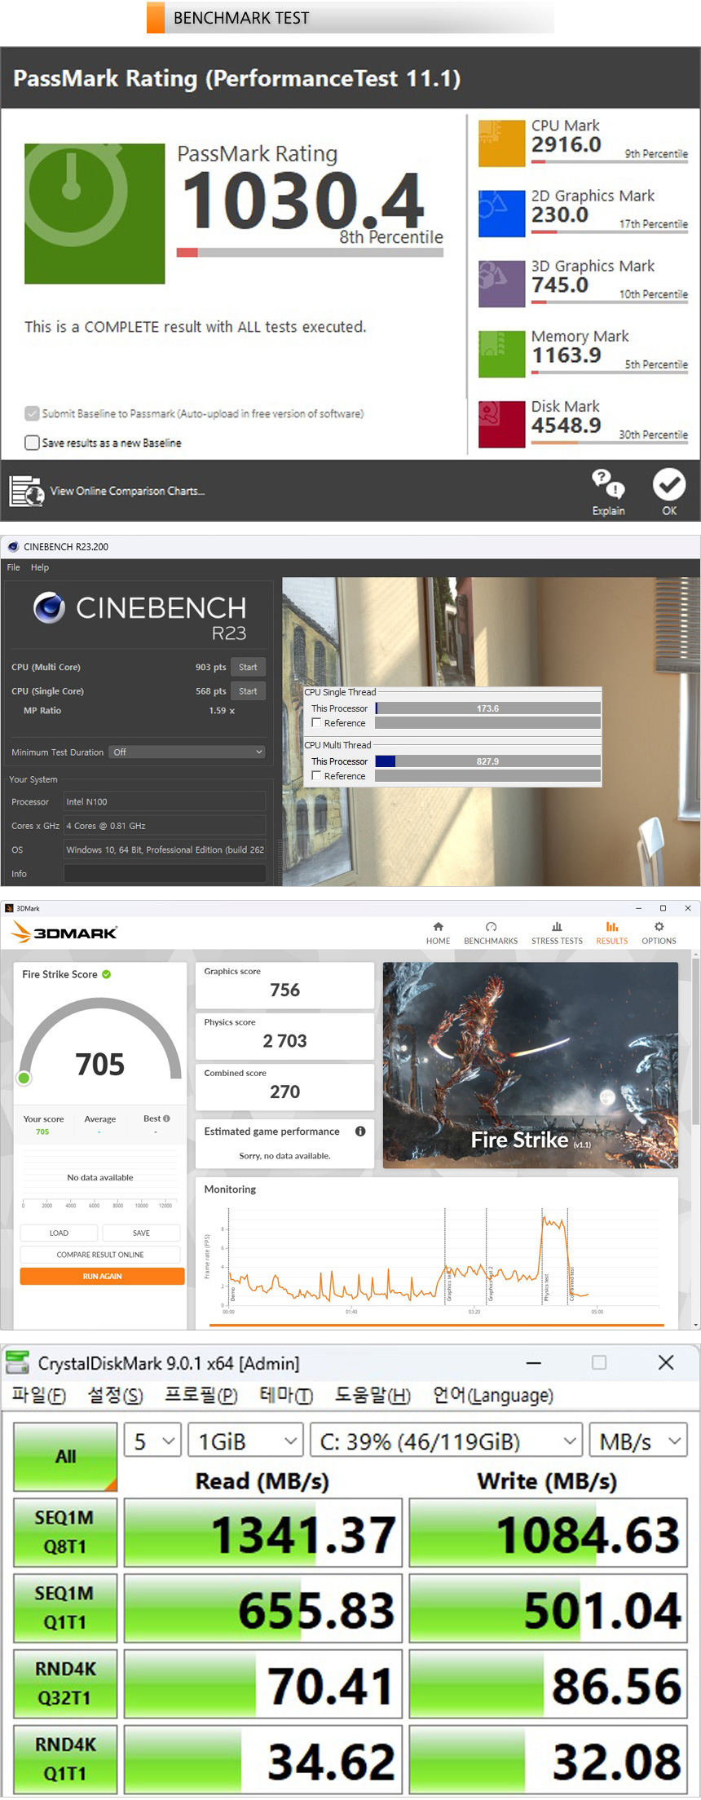Go to 3DMark Home

438,933
